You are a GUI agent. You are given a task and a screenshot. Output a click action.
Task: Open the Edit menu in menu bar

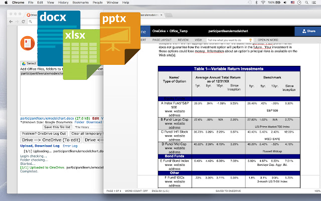tap(40, 3)
